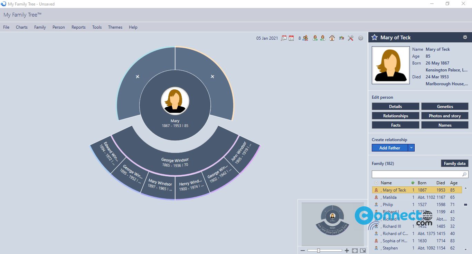Open the Reports menu
Screen dimensions: 472x254
pyautogui.click(x=78, y=27)
